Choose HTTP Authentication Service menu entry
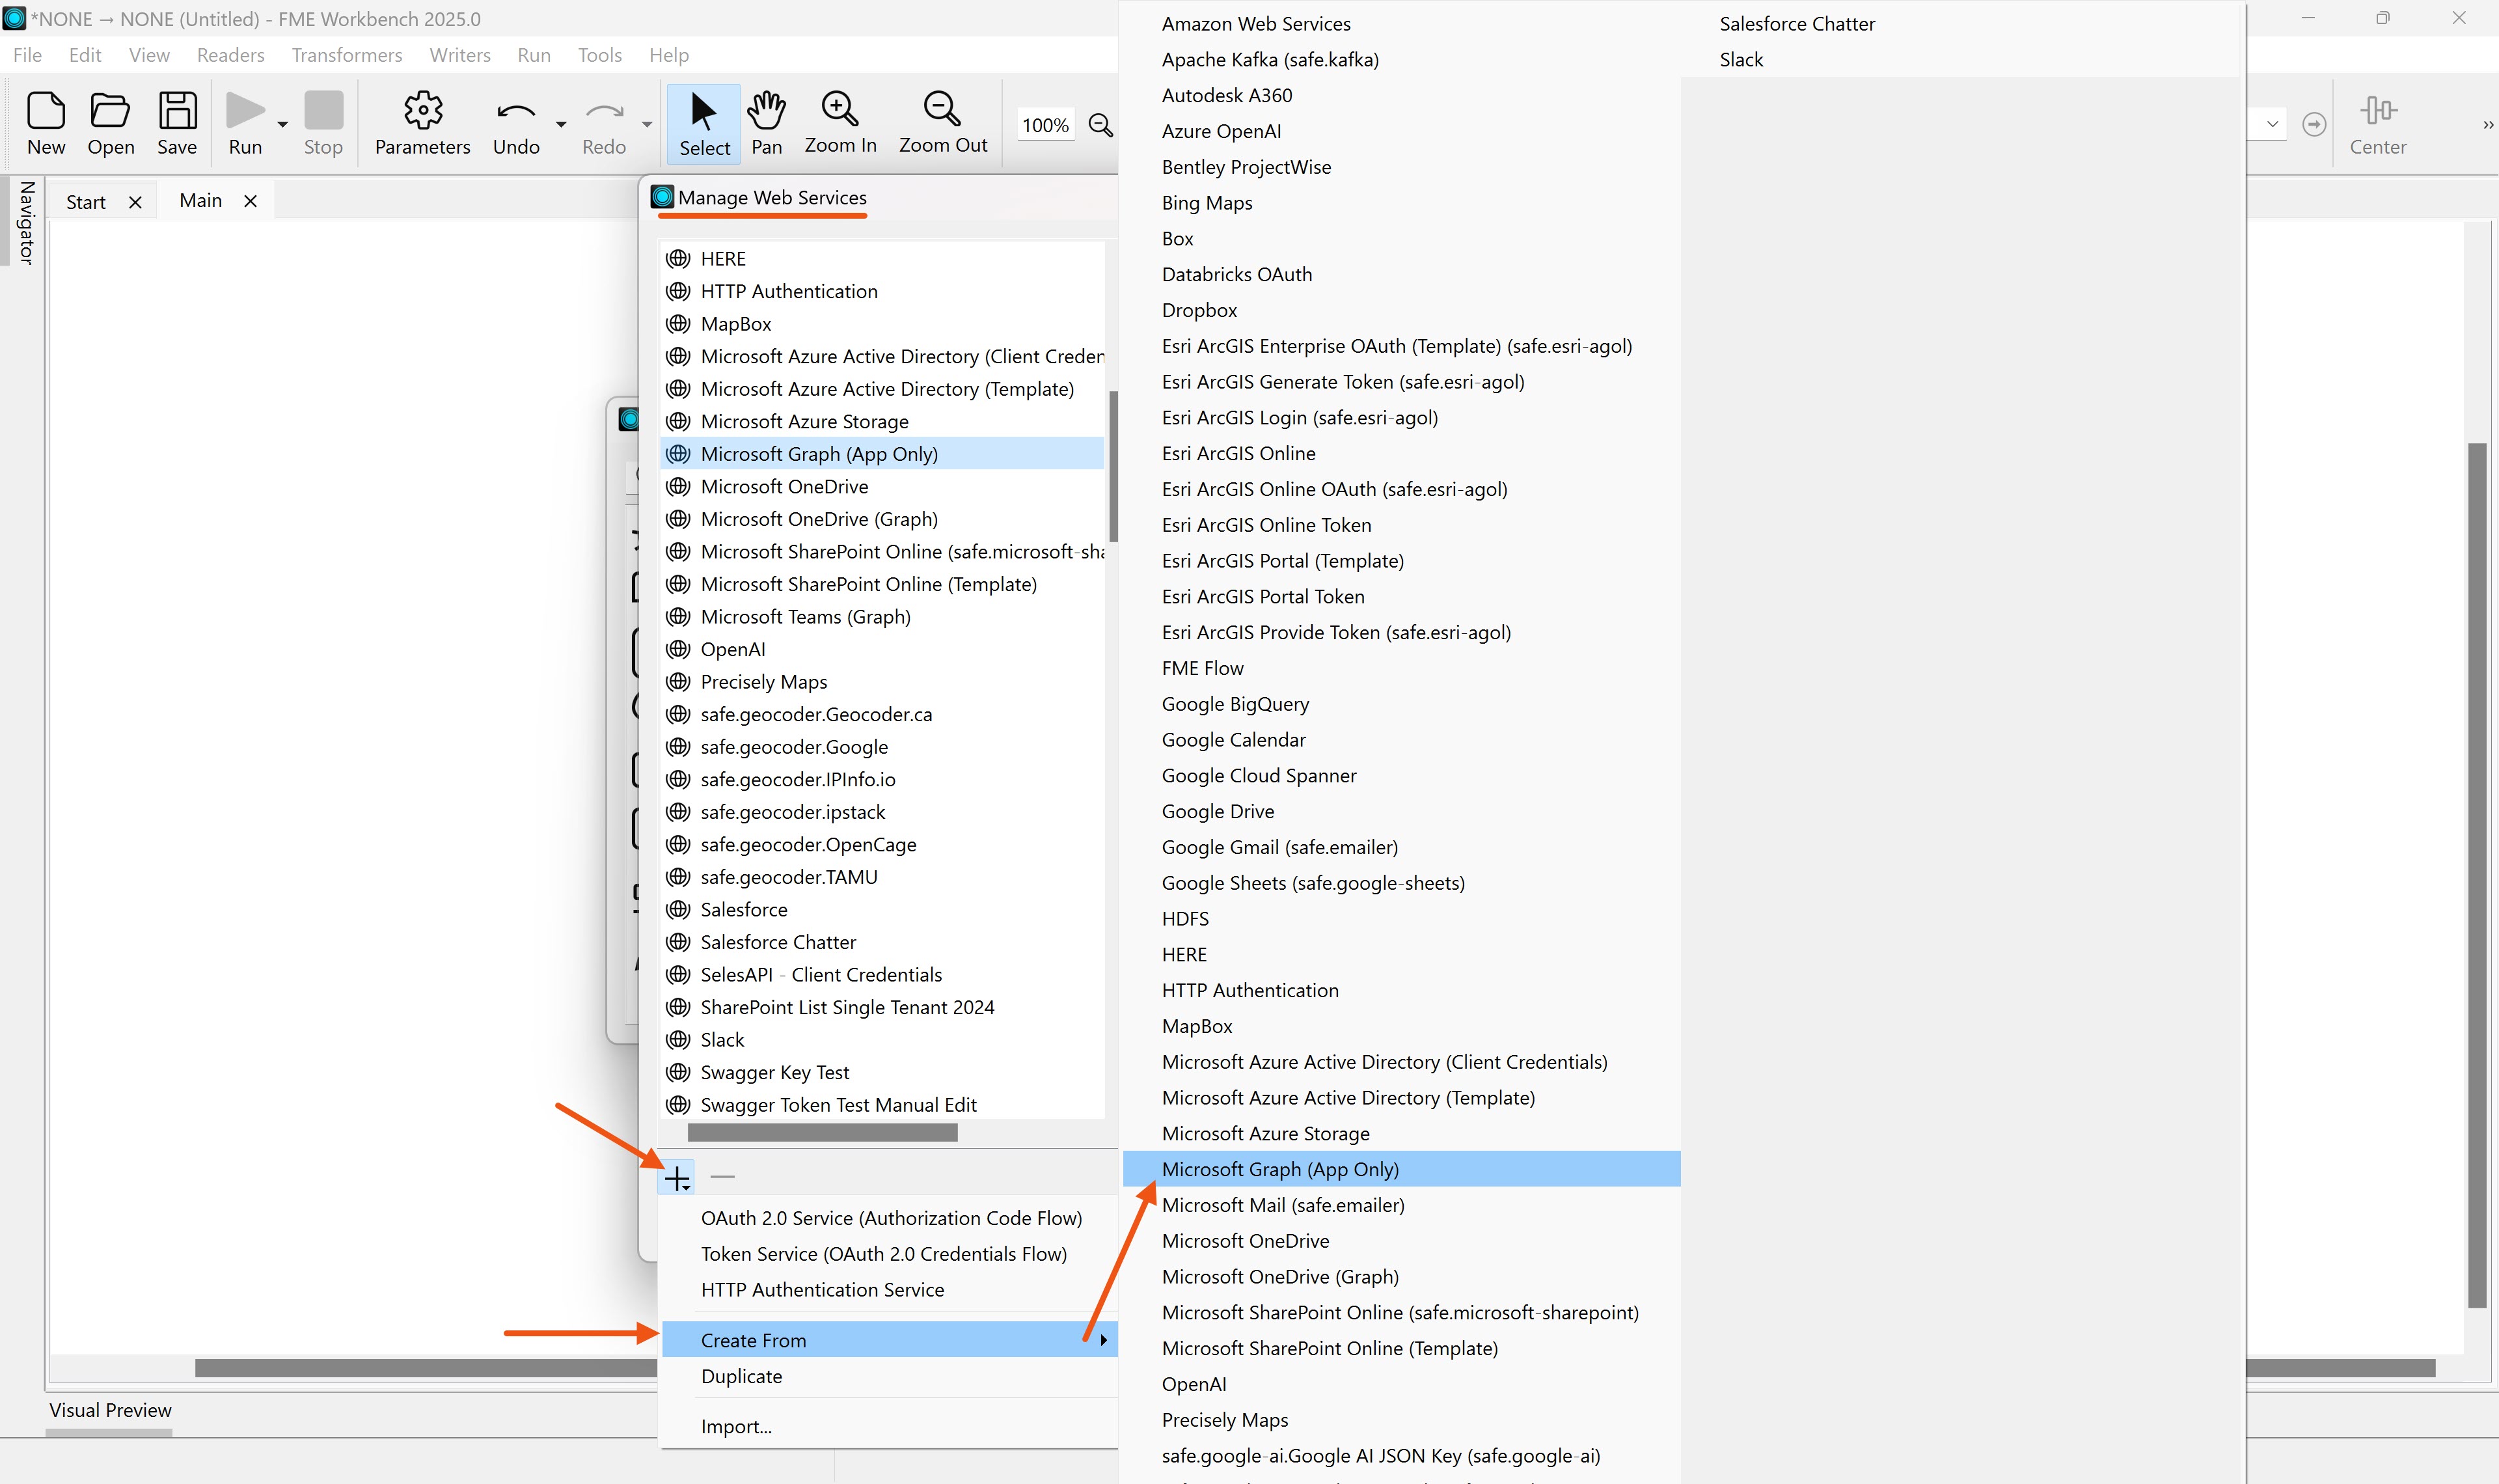Image resolution: width=2499 pixels, height=1484 pixels. pyautogui.click(x=822, y=1290)
